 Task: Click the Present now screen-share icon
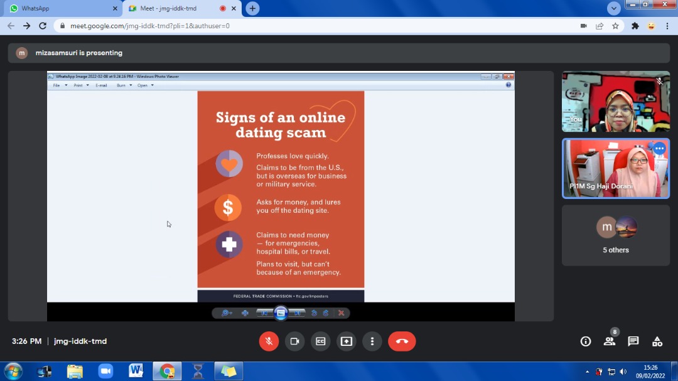[347, 341]
